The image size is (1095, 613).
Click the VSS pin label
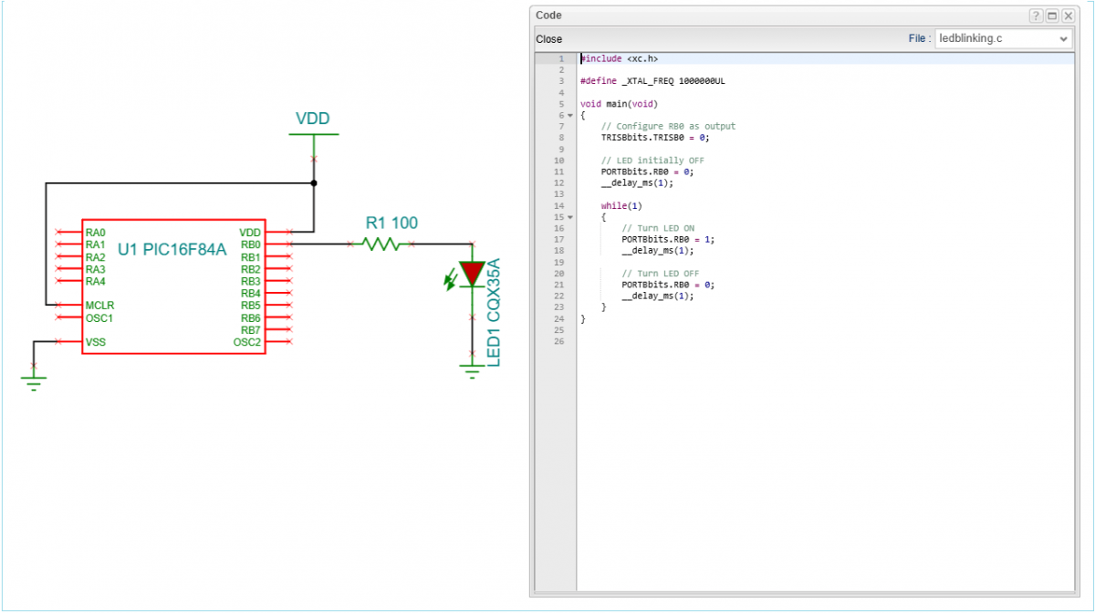click(x=95, y=342)
